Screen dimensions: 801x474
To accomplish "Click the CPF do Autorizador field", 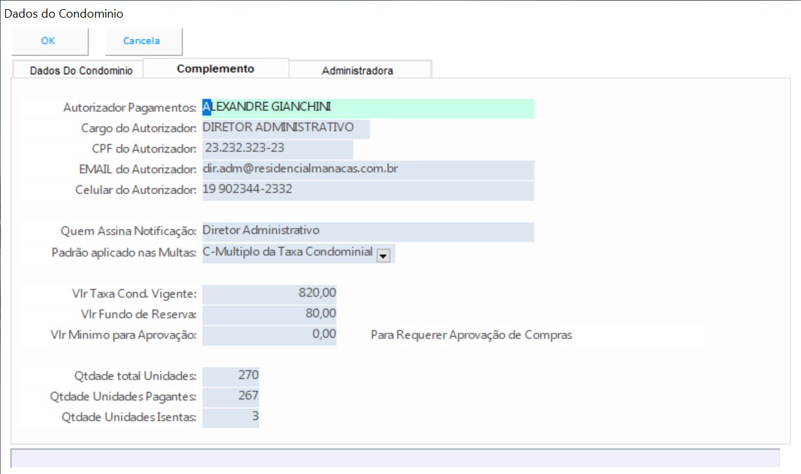I will tap(277, 149).
